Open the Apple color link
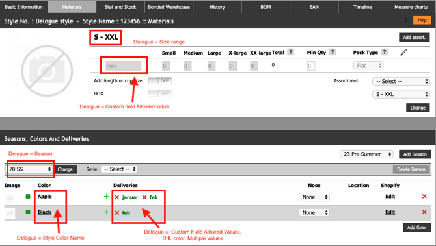 45,197
